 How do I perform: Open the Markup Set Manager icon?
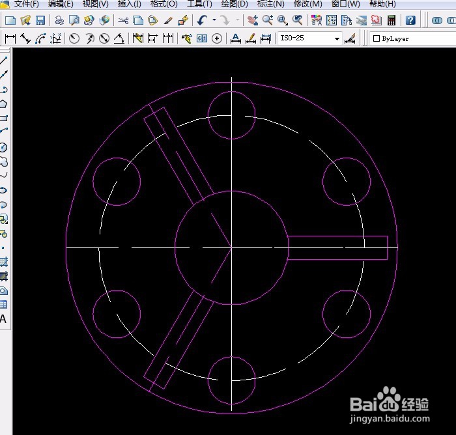[x=377, y=20]
